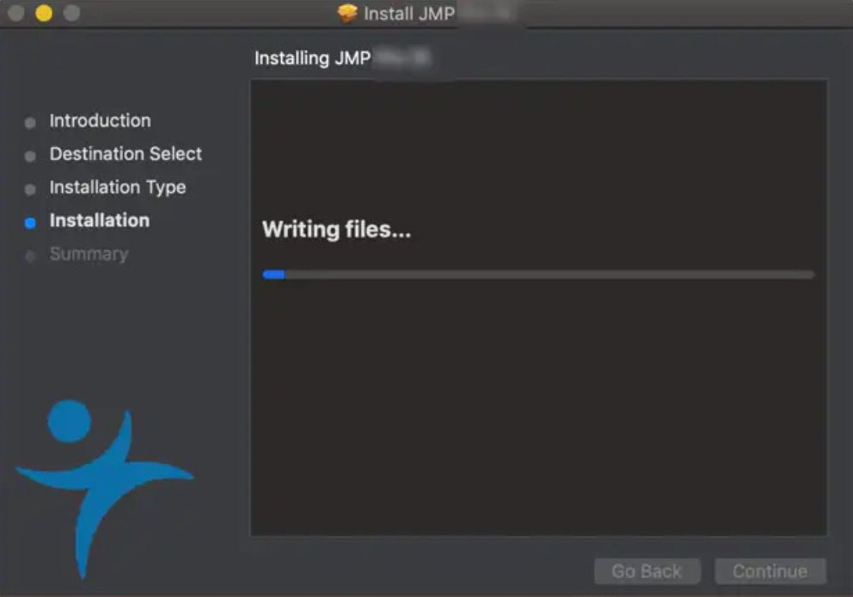853x597 pixels.
Task: Click the dim bullet beside Summary
Action: click(30, 255)
